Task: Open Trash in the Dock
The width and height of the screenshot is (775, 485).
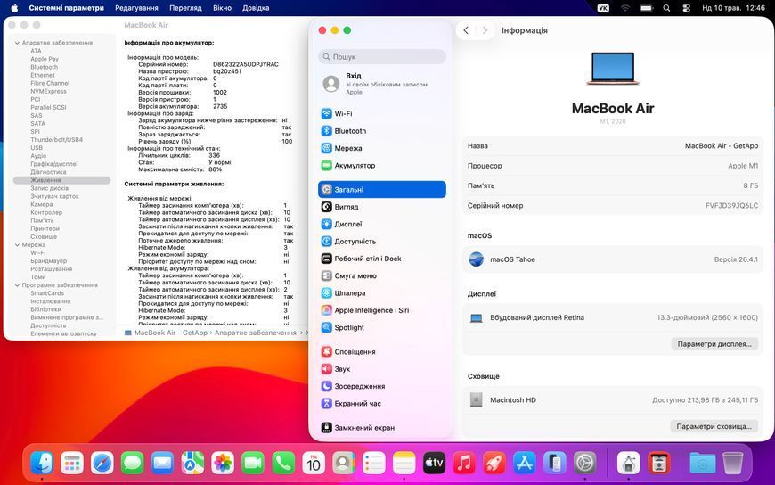Action: coord(733,464)
